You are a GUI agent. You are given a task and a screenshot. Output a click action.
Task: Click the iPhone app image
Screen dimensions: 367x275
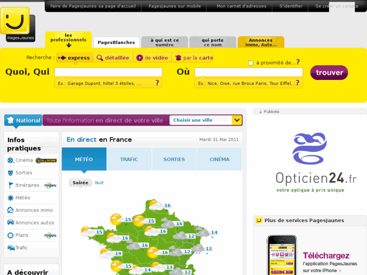click(282, 255)
